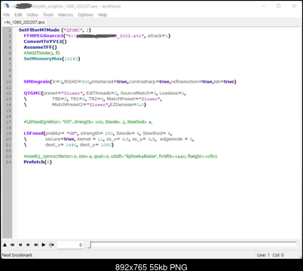Step back one frame
This screenshot has width=303, height=271.
pos(20,245)
